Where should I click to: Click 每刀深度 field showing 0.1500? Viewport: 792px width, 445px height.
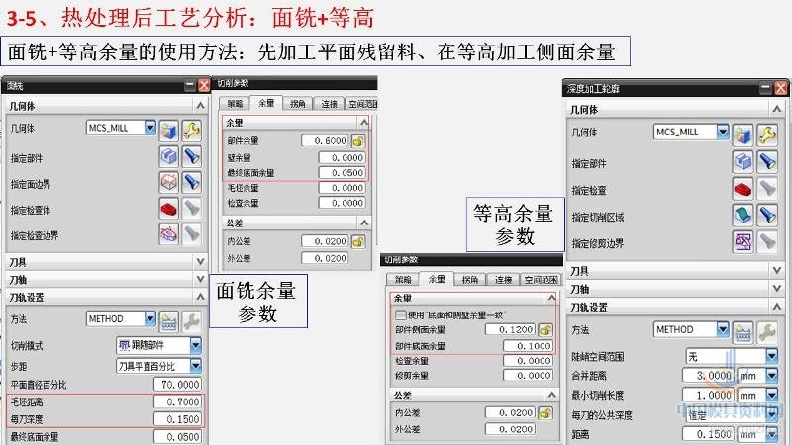[177, 419]
